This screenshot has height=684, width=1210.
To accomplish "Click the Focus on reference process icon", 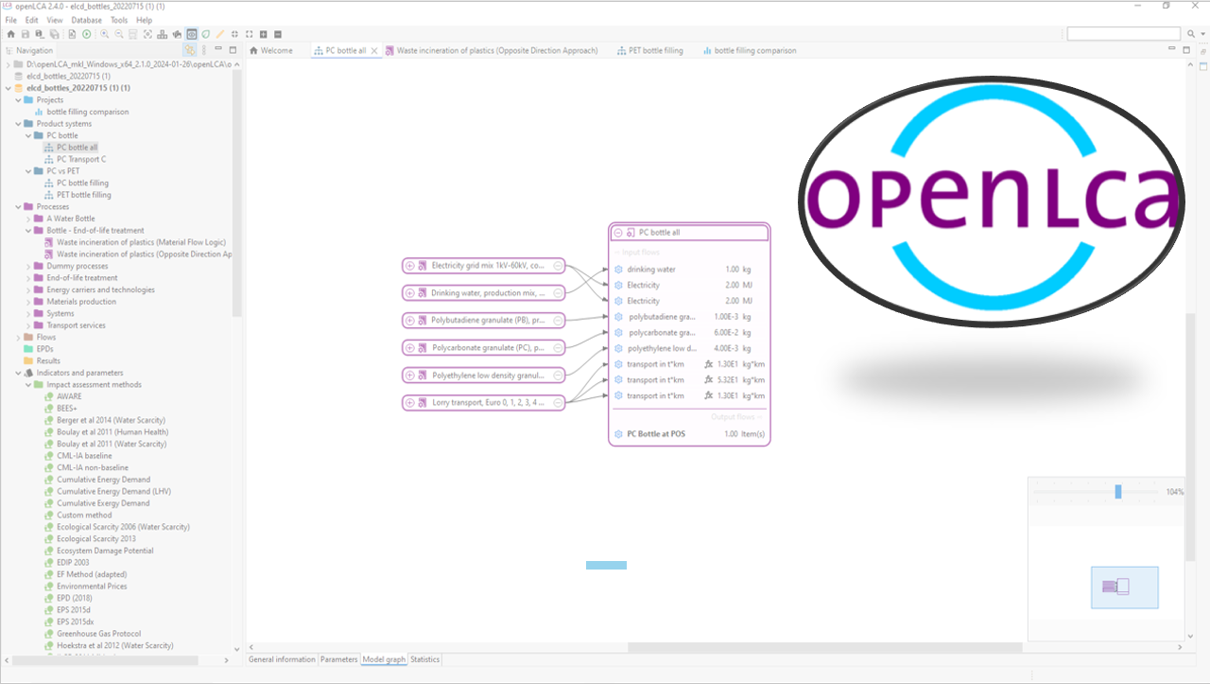I will tap(147, 34).
